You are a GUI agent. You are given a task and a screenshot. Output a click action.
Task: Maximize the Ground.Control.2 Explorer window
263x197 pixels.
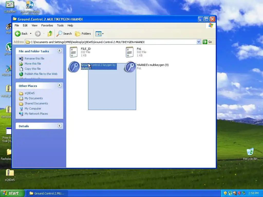pos(206,19)
